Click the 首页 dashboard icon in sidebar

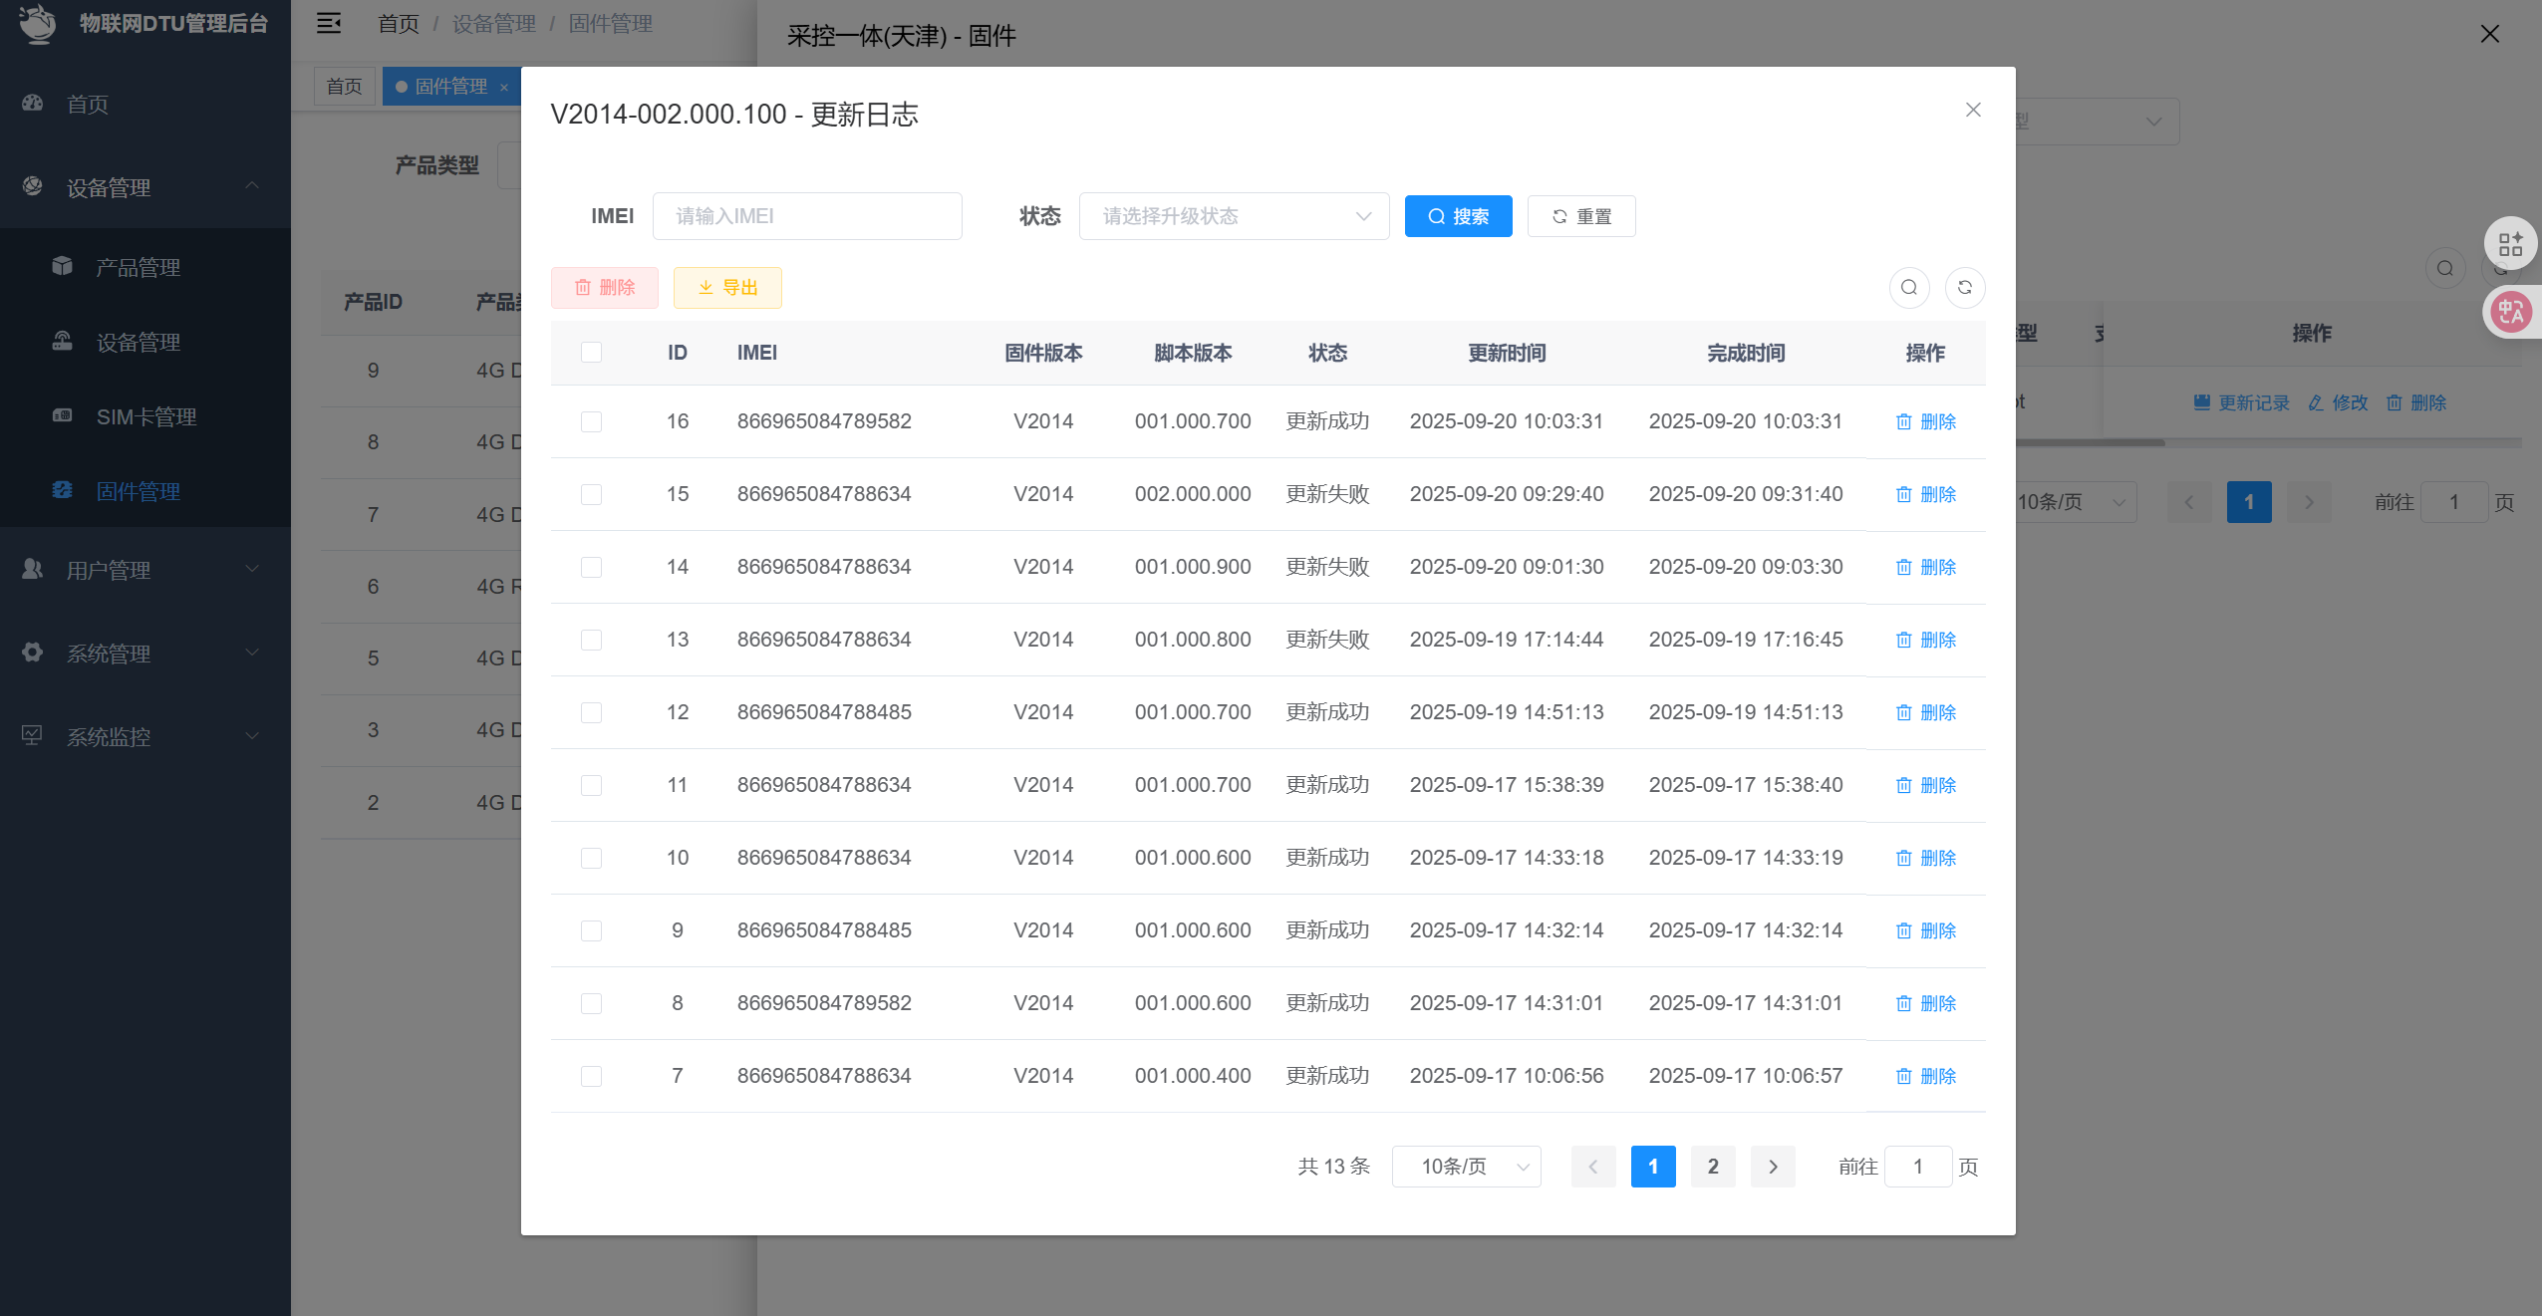coord(33,103)
